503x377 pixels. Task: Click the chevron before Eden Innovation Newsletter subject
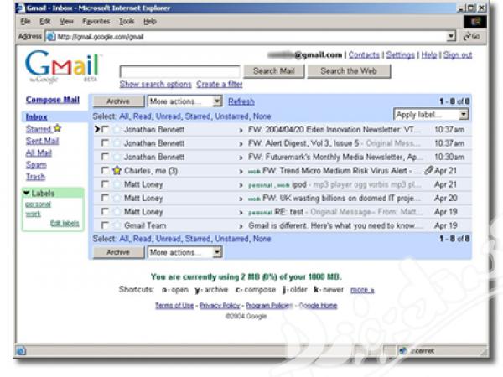241,130
